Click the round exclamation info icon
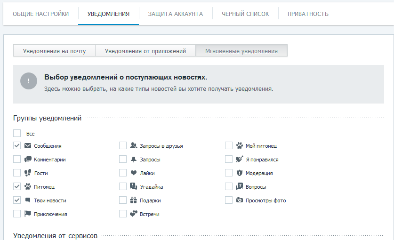The image size is (394, 240). coord(29,81)
